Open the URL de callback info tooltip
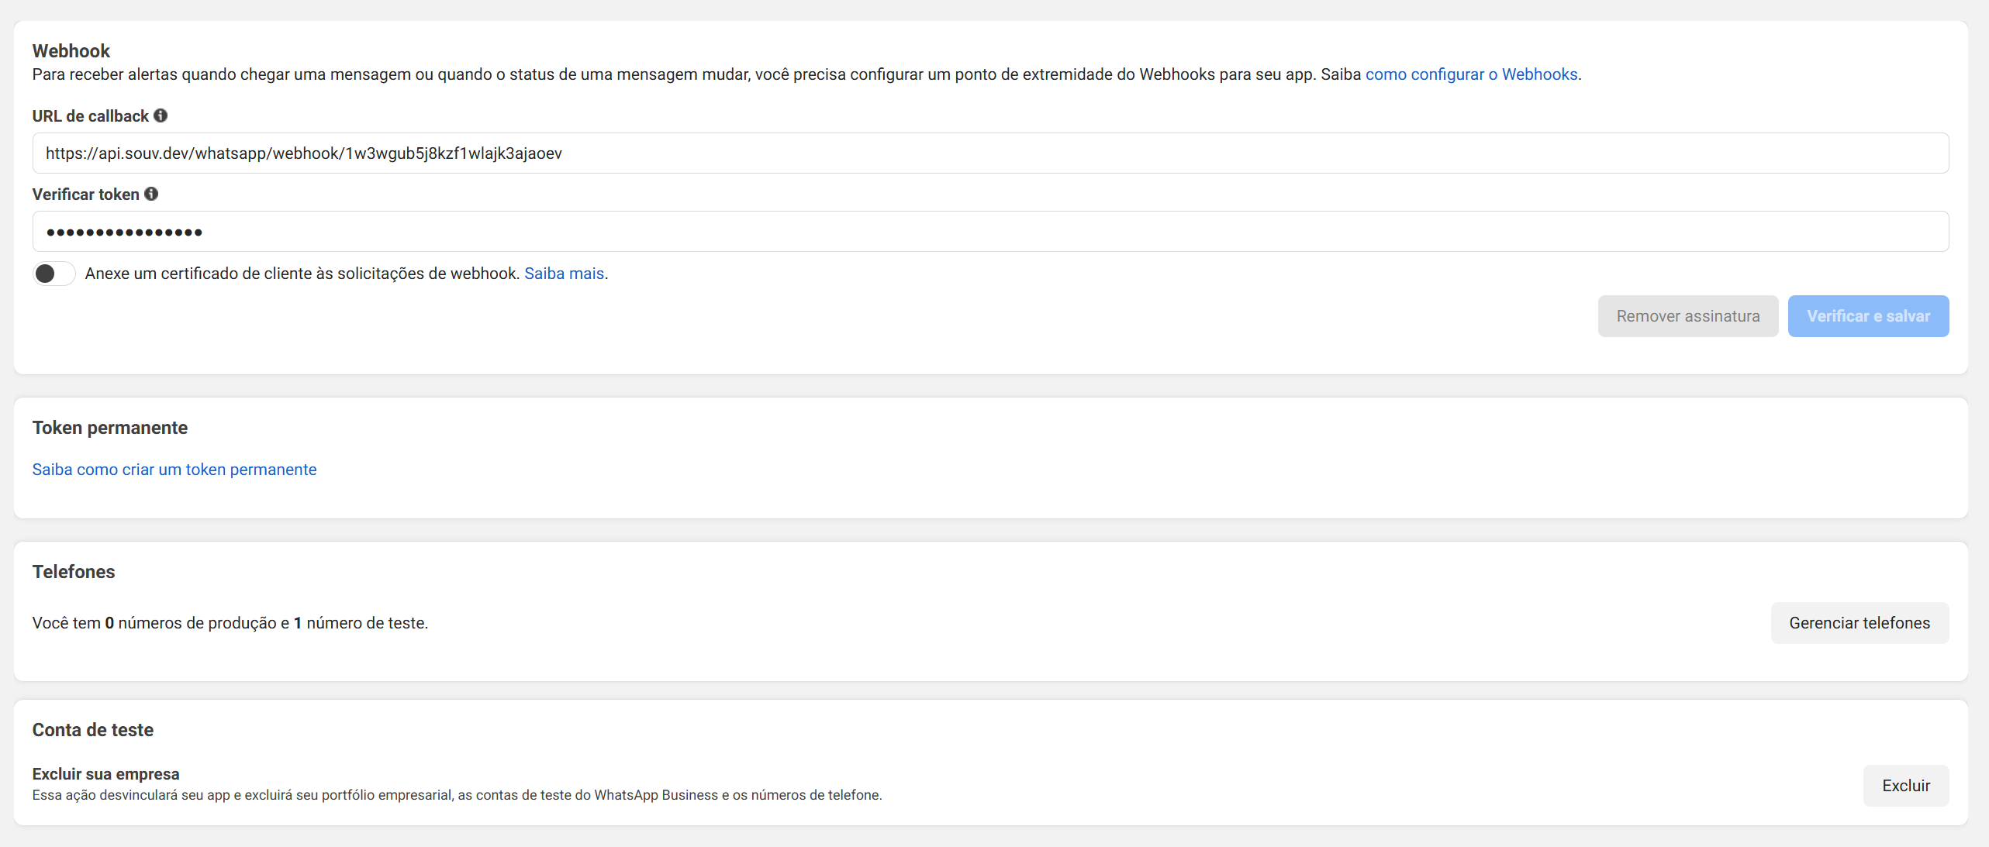Image resolution: width=1989 pixels, height=847 pixels. tap(161, 115)
